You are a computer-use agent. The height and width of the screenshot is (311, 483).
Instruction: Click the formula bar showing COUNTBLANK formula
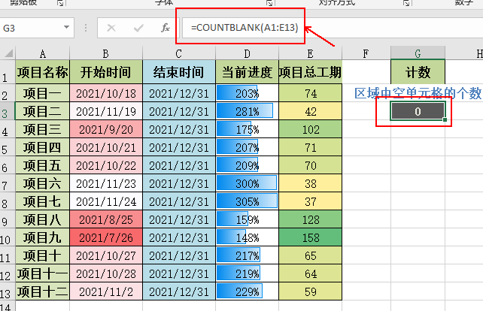coord(333,28)
